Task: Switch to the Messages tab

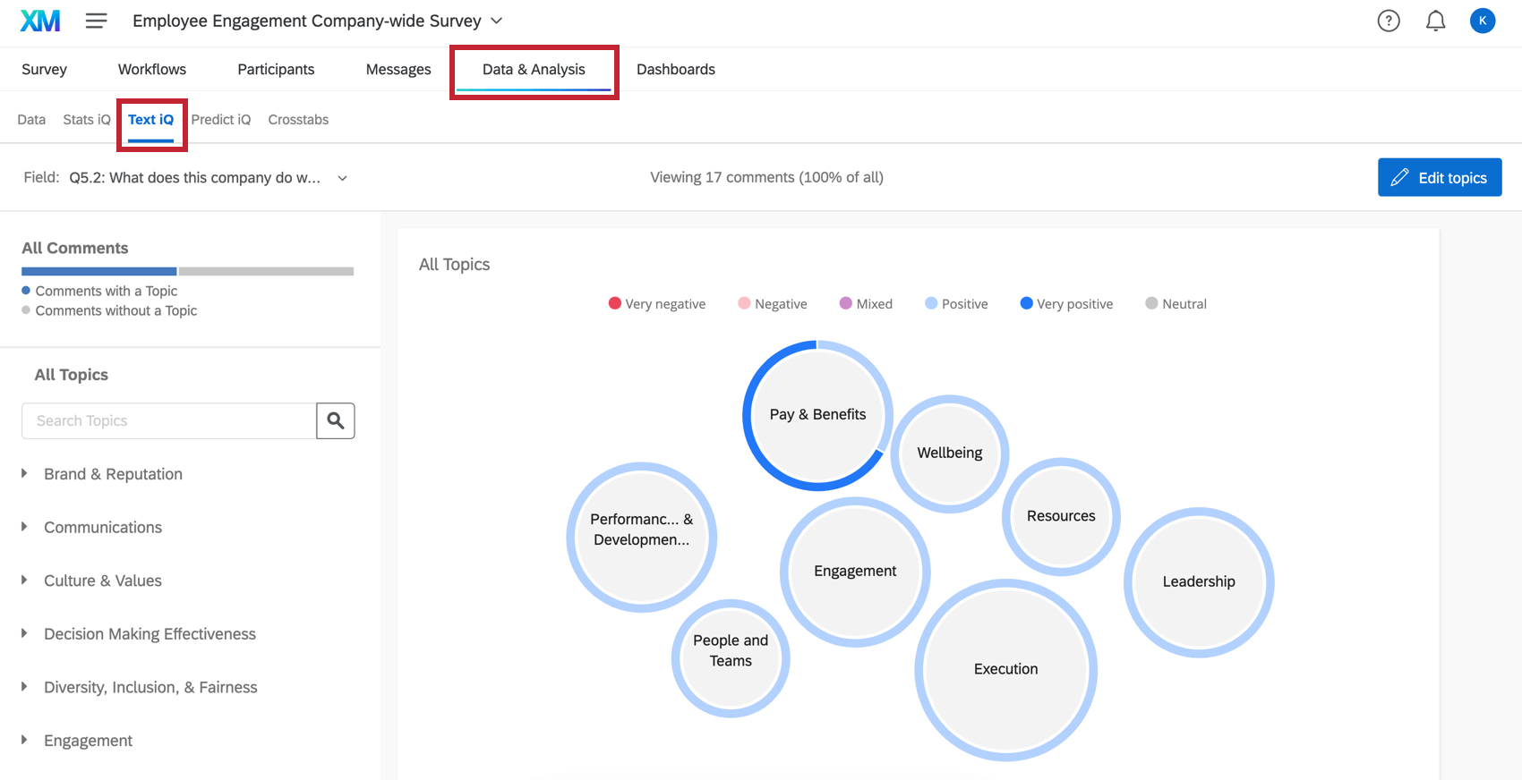Action: click(x=398, y=69)
